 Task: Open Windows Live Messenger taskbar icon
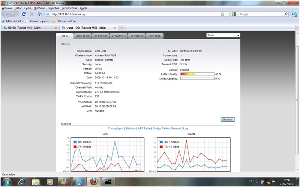[64, 182]
